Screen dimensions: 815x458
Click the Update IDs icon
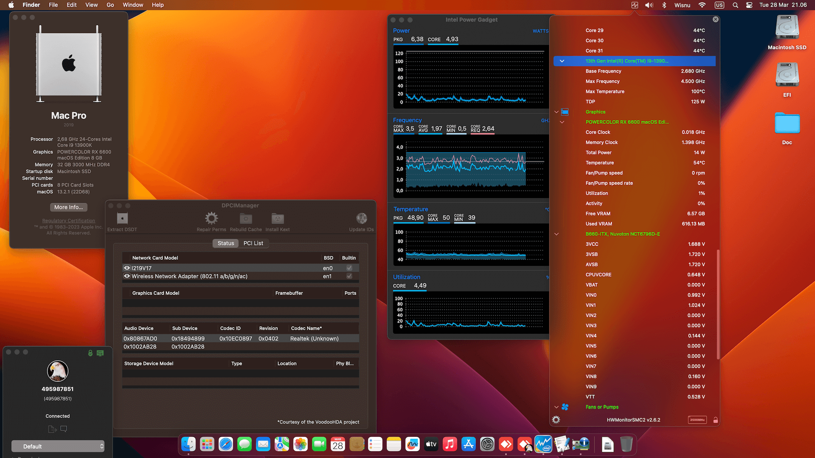point(361,218)
